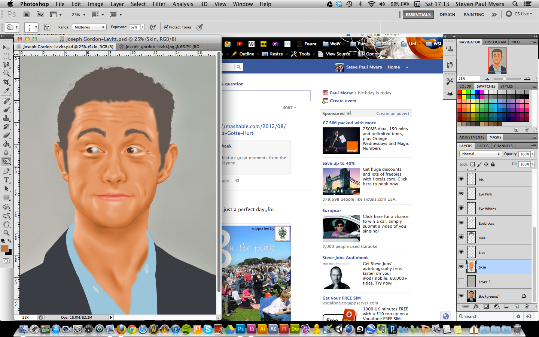Hide the Iris layer

point(461,179)
